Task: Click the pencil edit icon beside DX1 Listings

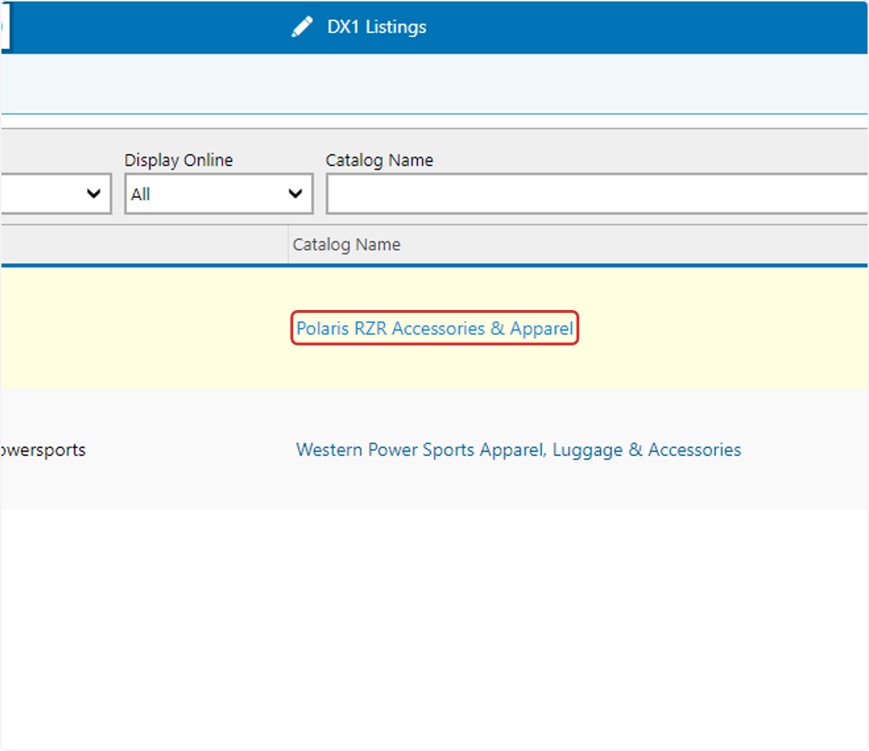Action: pyautogui.click(x=302, y=28)
